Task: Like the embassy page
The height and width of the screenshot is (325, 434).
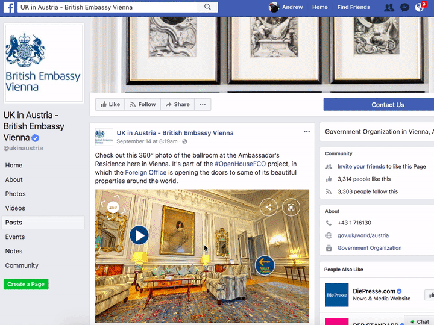Action: (x=110, y=105)
